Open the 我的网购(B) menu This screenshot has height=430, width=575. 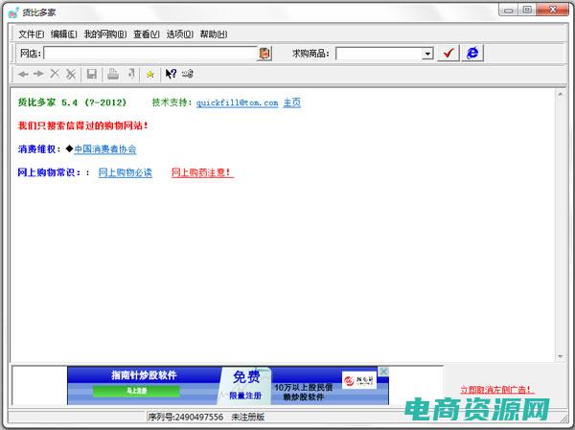pyautogui.click(x=105, y=34)
